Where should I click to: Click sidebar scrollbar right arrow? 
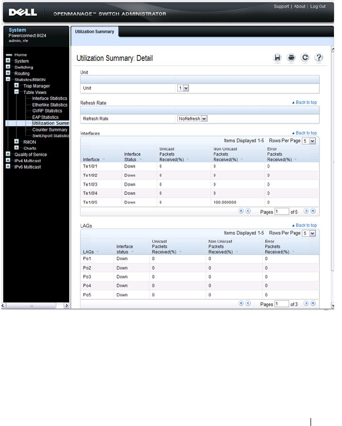(x=66, y=306)
